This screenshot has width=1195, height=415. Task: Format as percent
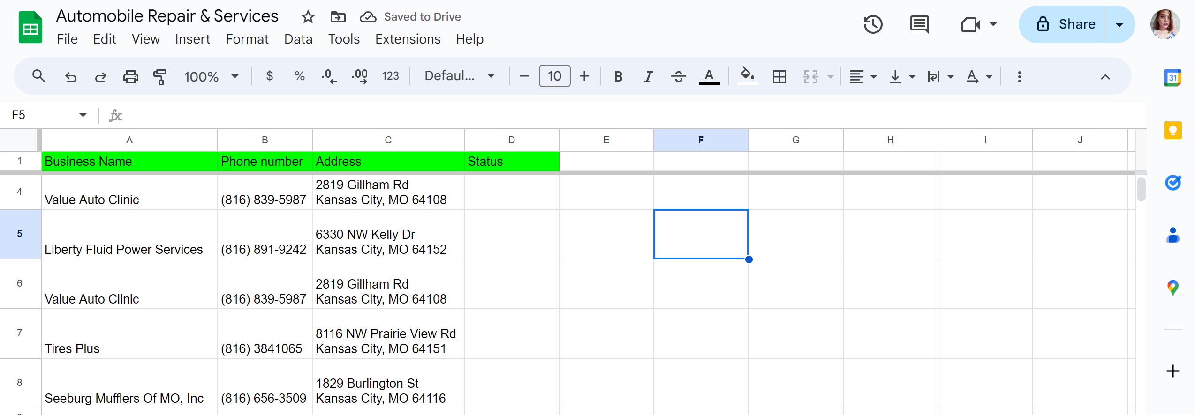pos(299,76)
